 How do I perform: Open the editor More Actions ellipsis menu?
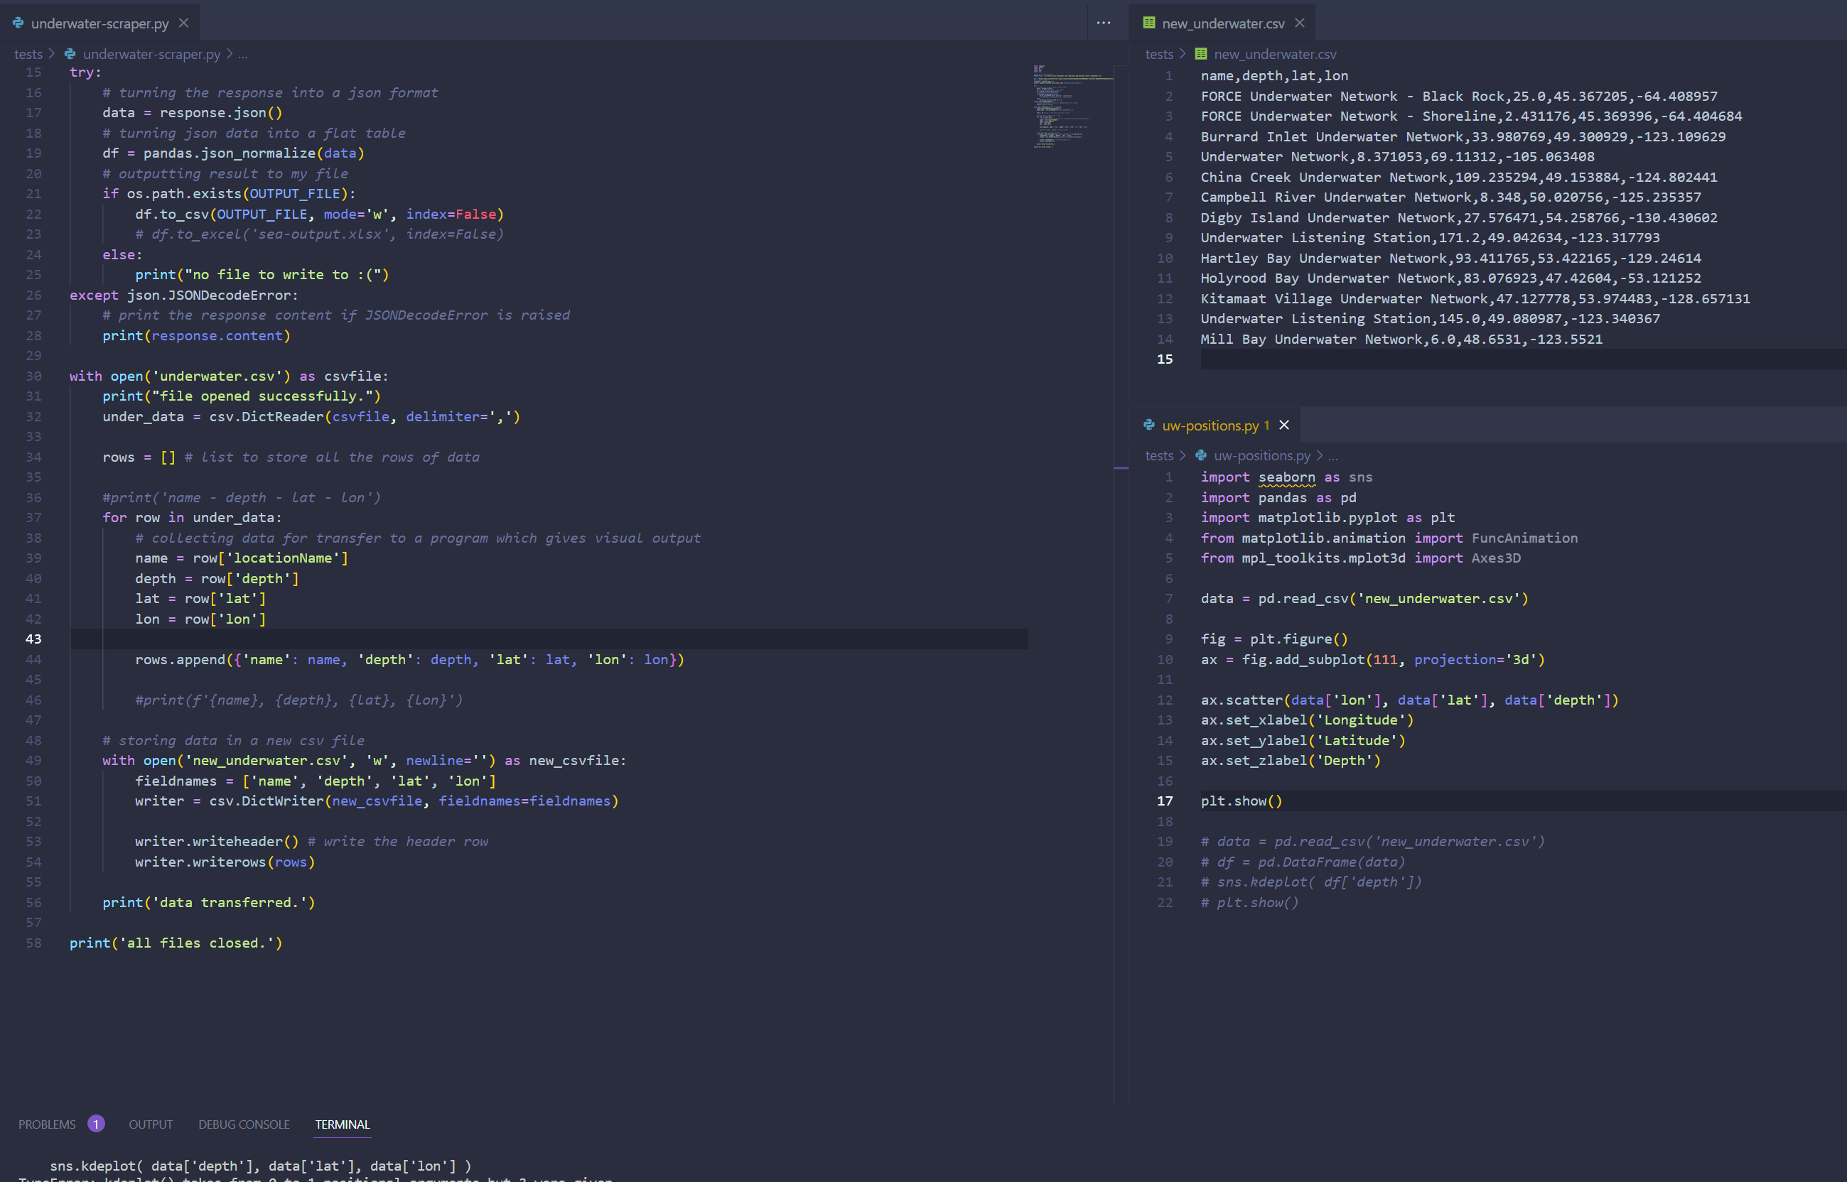pos(1103,23)
